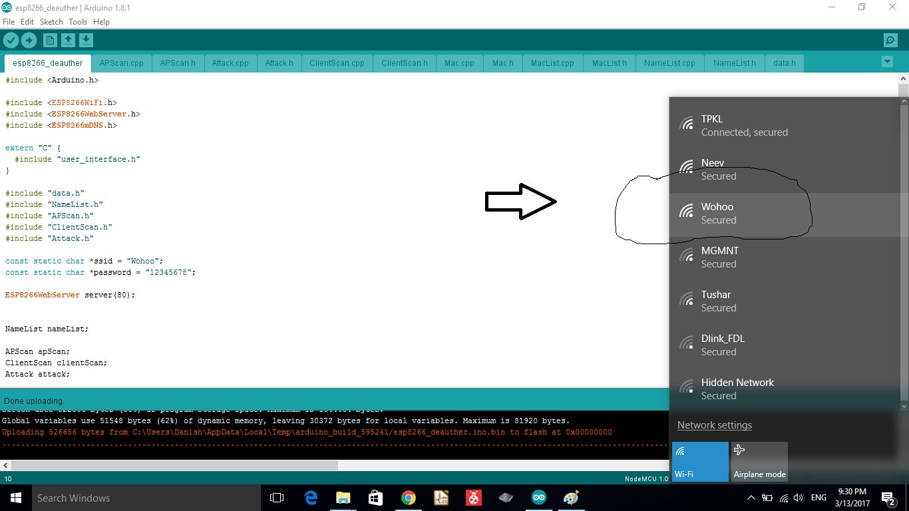The image size is (909, 511).
Task: Open the Help menu
Action: tap(101, 22)
